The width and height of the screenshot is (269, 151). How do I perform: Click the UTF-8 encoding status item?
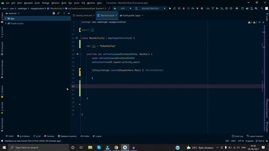[x=240, y=141]
